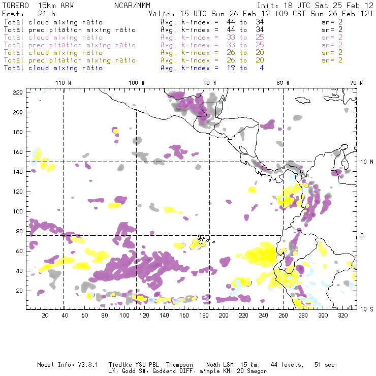Select '180' on the left vertical axis
Viewport: 376px width, 376px height.
click(x=18, y=132)
